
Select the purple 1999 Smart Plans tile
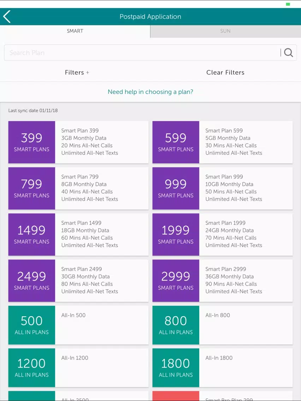pyautogui.click(x=176, y=234)
